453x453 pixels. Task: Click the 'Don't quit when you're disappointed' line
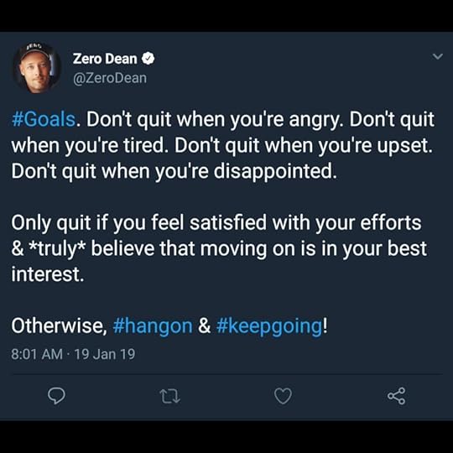click(x=174, y=171)
